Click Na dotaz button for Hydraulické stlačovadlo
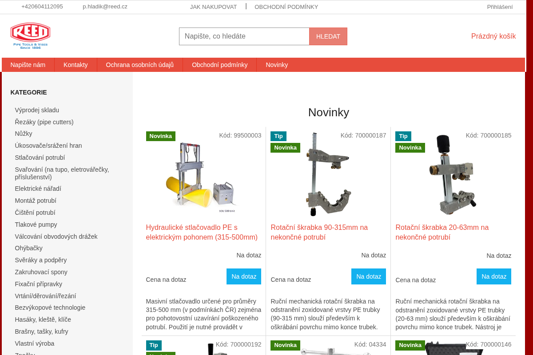Viewport: 533px width, 355px height. (244, 276)
